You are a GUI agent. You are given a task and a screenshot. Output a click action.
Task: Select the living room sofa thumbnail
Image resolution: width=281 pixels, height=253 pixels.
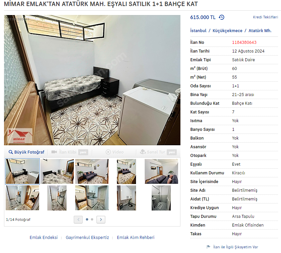pos(92,171)
